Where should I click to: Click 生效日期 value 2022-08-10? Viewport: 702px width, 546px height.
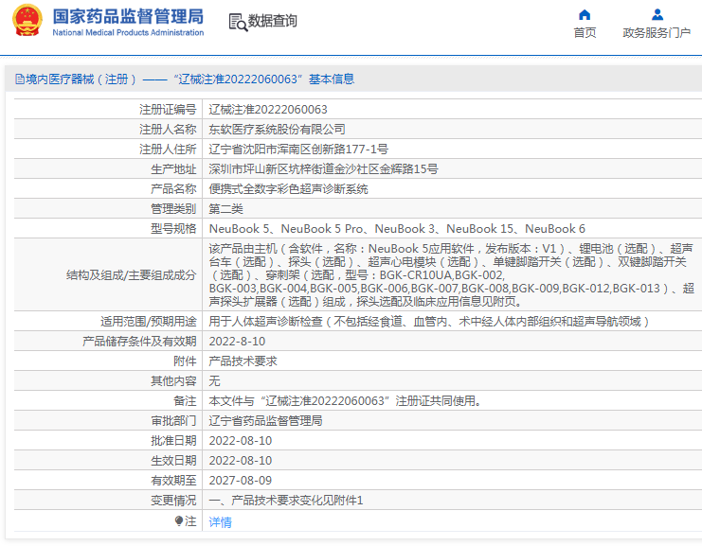[241, 461]
